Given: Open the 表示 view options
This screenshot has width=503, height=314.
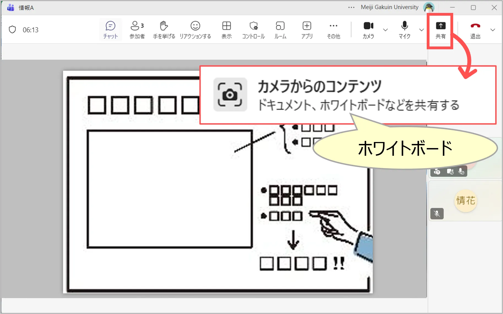Looking at the screenshot, I should tap(226, 30).
